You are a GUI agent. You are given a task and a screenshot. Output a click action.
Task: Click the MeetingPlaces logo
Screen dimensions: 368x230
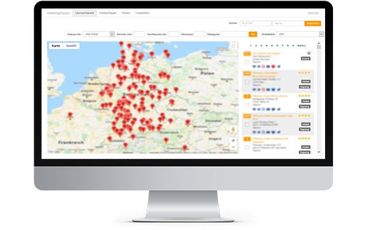(58, 13)
